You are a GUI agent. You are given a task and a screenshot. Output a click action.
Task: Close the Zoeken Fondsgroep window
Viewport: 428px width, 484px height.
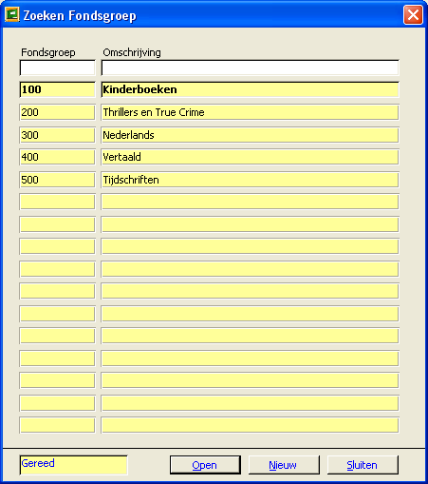pos(413,15)
